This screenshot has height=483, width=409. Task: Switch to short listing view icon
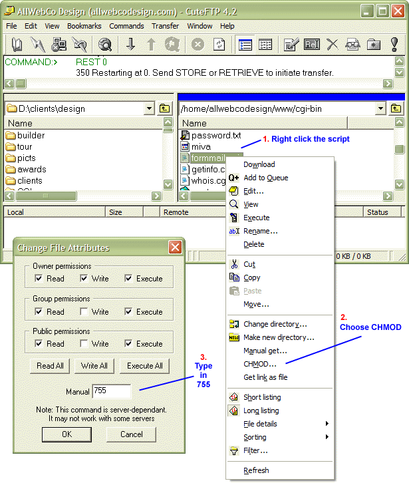coord(245,45)
